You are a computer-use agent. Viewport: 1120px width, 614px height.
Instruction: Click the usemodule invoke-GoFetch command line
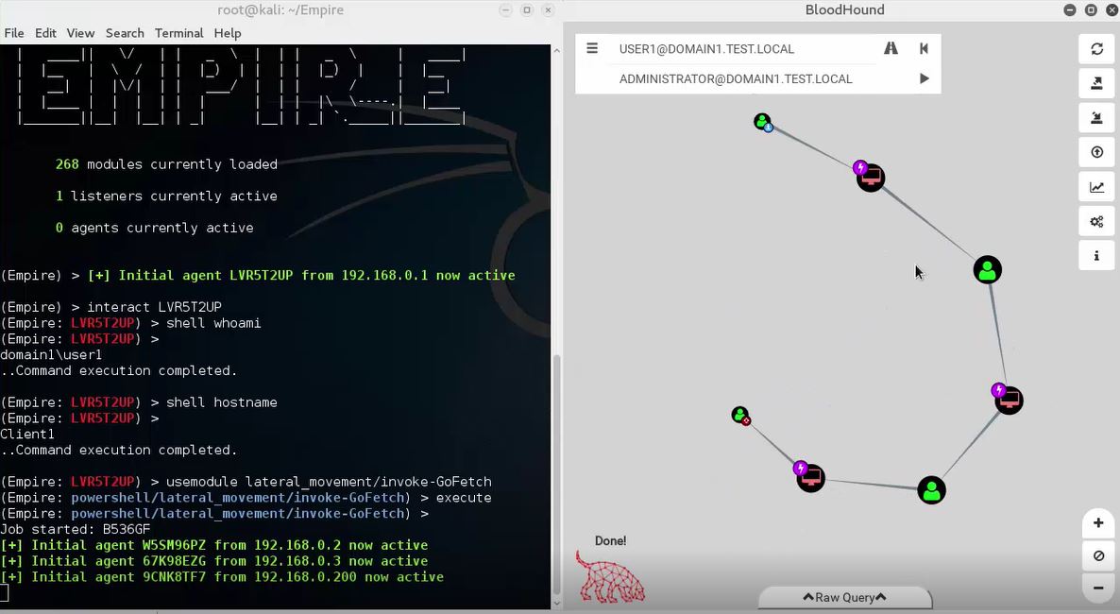click(x=246, y=482)
